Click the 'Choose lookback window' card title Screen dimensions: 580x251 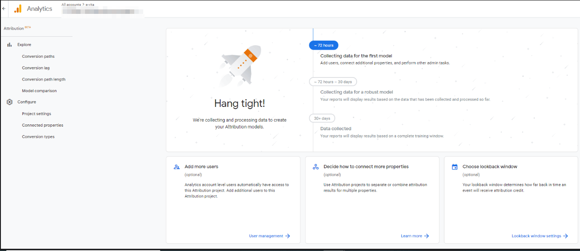(490, 166)
